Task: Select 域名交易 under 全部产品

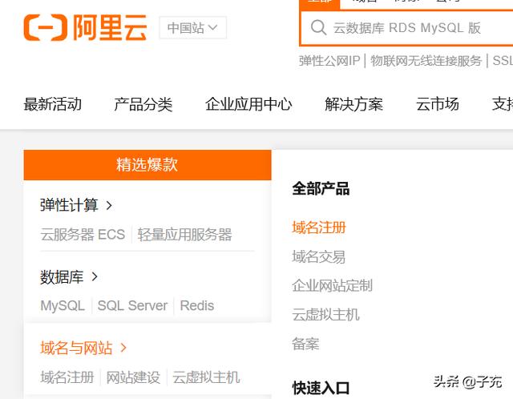Action: [x=319, y=256]
